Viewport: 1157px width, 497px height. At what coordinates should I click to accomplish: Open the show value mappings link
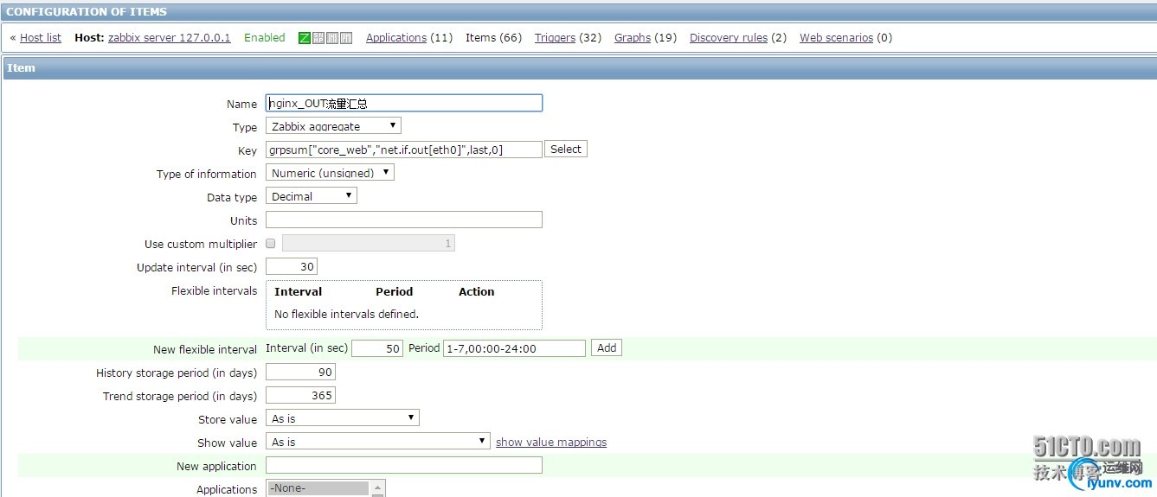click(551, 443)
